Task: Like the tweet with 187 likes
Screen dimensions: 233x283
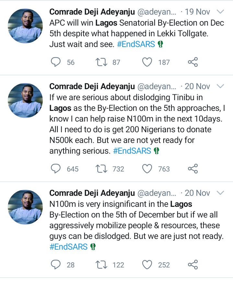Action: point(147,62)
